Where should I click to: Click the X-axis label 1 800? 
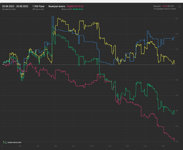(163, 146)
